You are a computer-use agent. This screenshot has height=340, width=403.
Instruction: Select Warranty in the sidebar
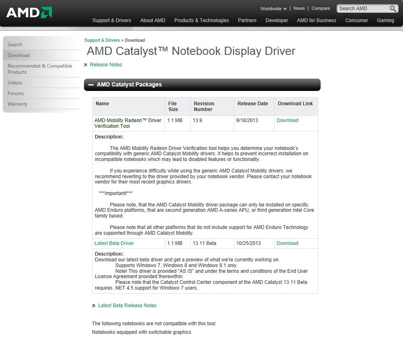(x=41, y=104)
